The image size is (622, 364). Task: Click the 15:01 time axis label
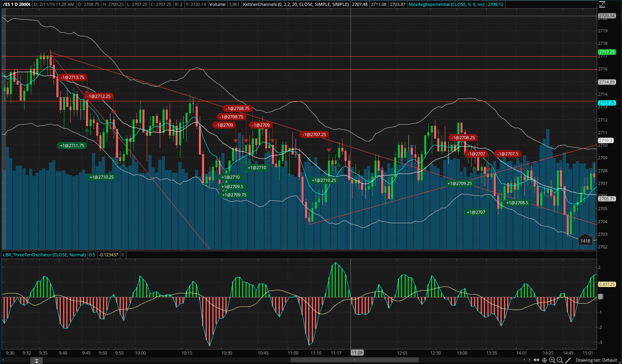click(x=588, y=353)
